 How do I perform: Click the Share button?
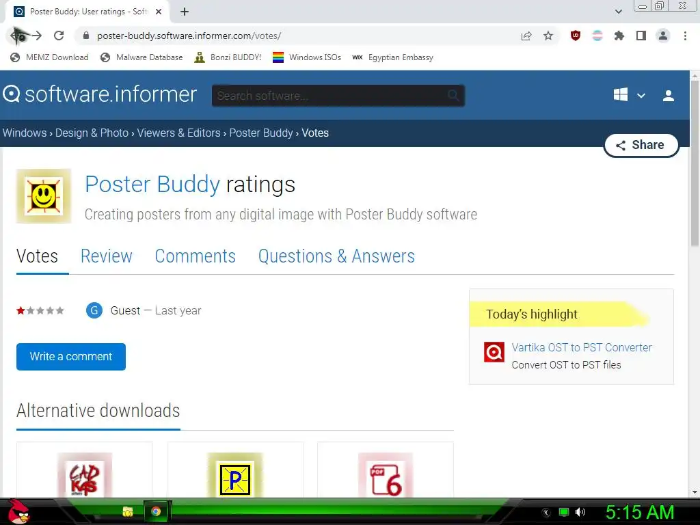click(x=641, y=145)
